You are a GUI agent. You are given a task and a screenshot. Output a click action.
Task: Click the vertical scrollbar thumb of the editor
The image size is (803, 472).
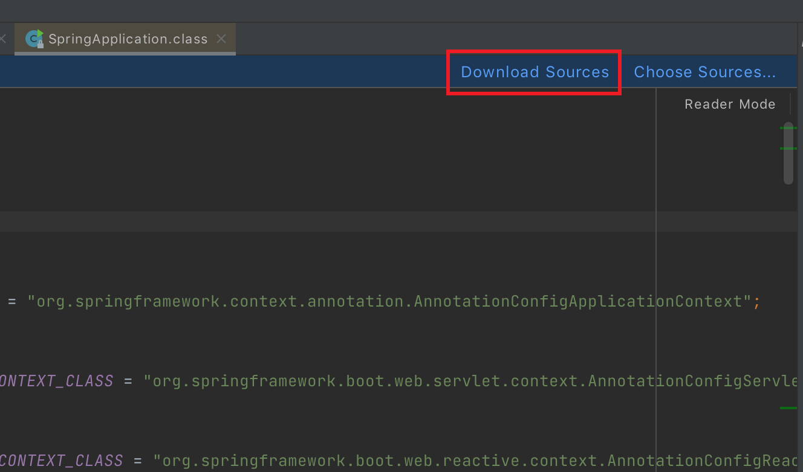(x=788, y=153)
